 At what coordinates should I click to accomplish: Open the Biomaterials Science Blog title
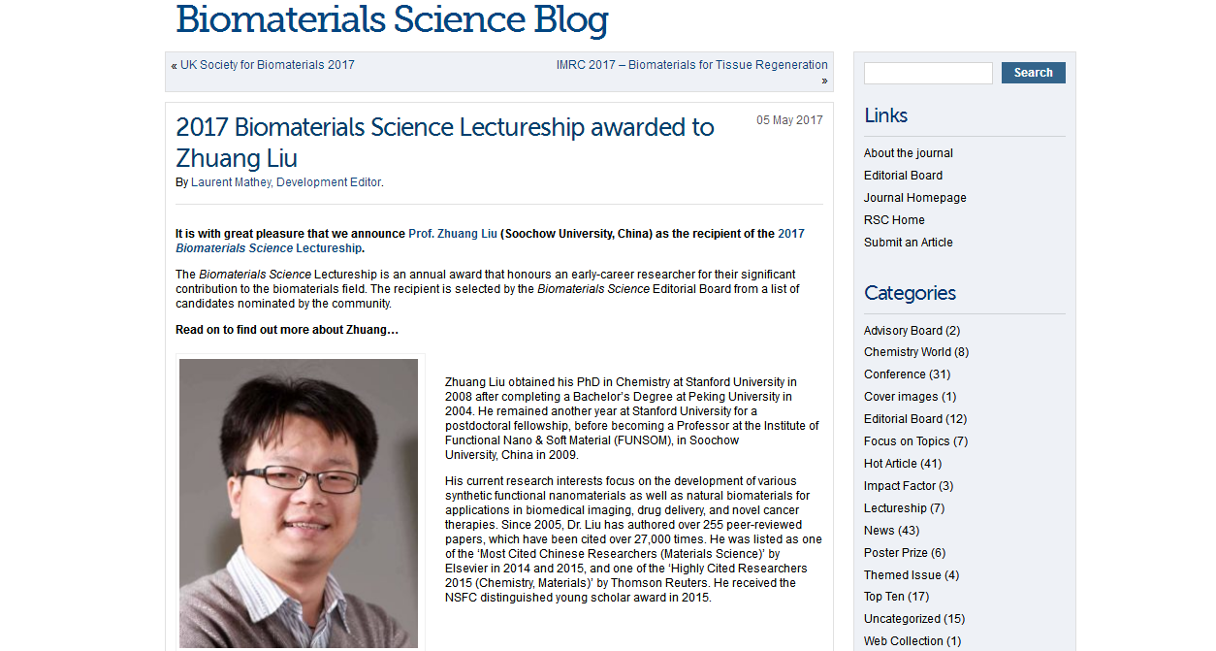pyautogui.click(x=392, y=19)
